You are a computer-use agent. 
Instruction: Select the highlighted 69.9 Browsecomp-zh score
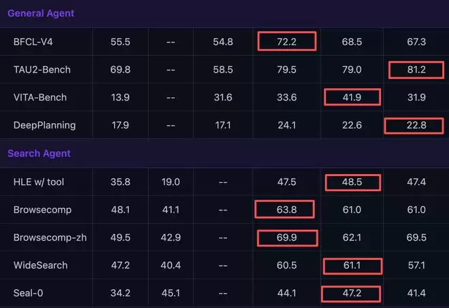pos(287,237)
